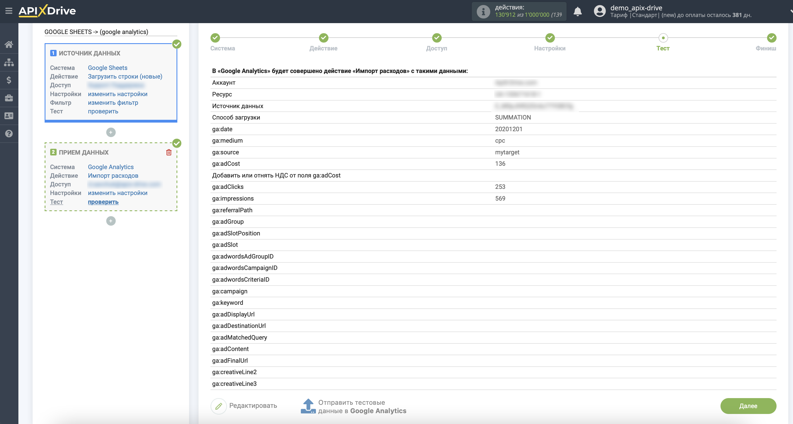Click изменить фильтр link
This screenshot has height=424, width=793.
pyautogui.click(x=113, y=103)
